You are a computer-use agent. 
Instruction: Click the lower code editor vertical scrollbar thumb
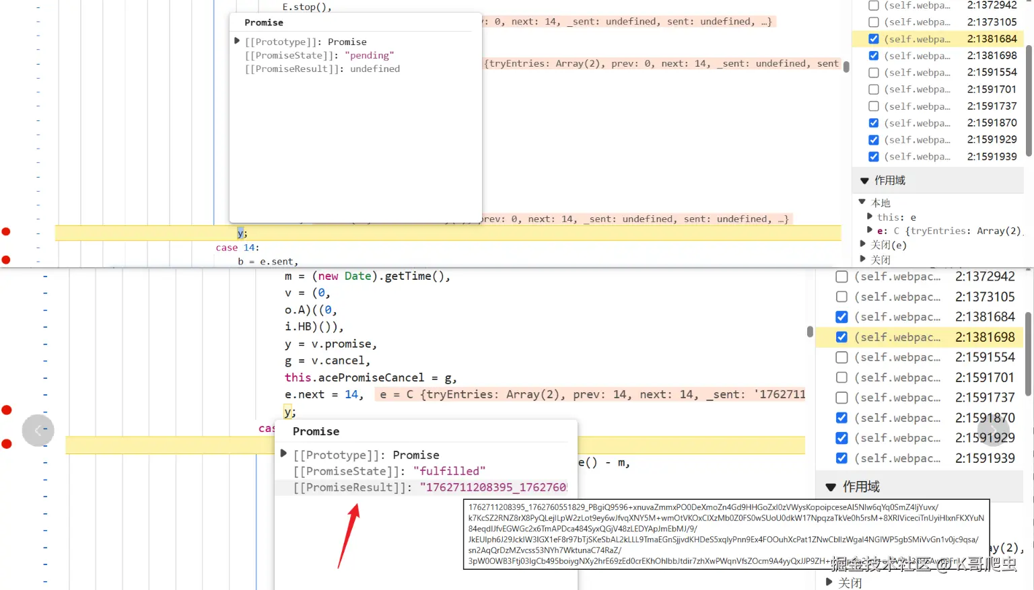point(810,332)
